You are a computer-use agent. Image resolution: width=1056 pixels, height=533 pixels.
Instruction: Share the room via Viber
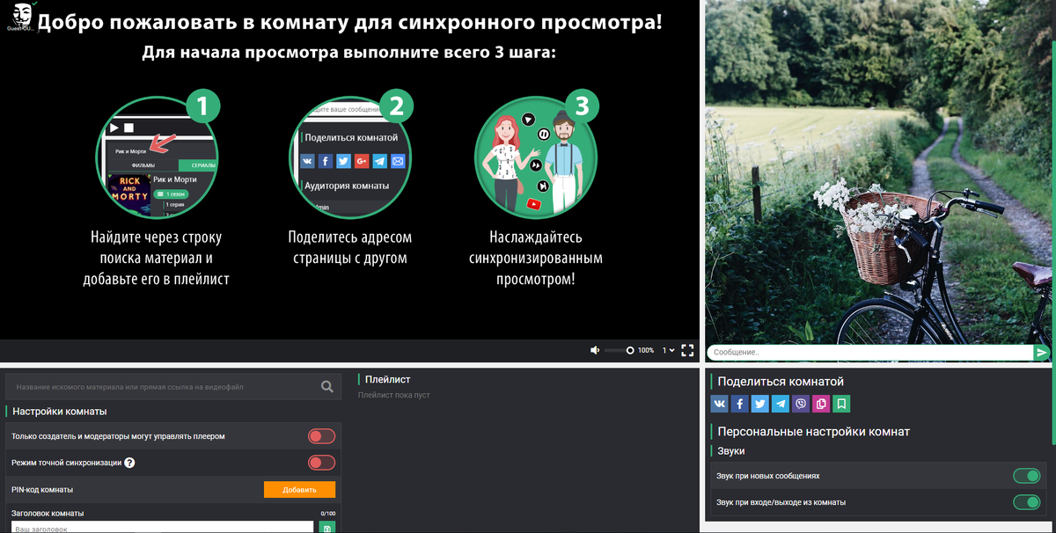tap(801, 403)
